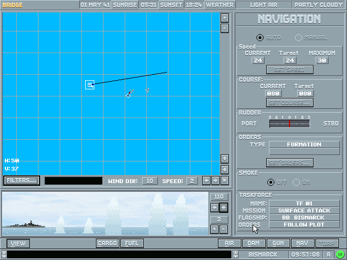
Task: Decrease view magnification with the minus button
Action: [223, 229]
